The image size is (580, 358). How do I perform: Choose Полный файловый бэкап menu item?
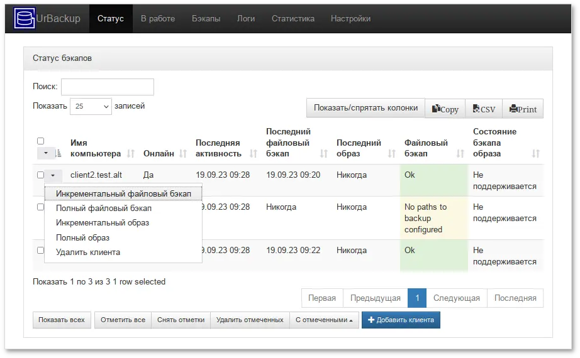coord(123,208)
